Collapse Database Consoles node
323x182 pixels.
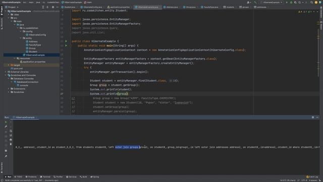[9, 79]
